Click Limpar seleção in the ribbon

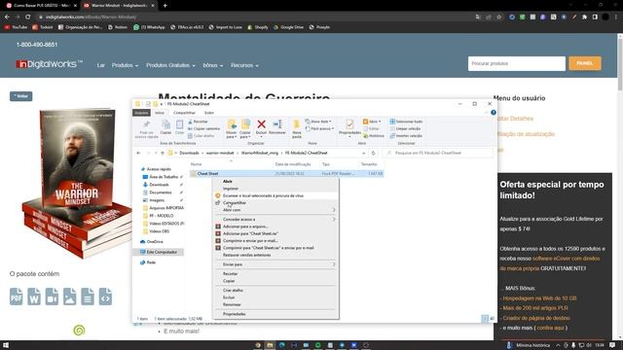point(405,128)
